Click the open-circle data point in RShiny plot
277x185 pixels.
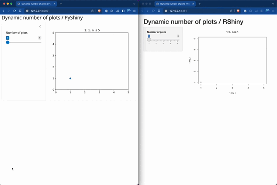[x=201, y=82]
